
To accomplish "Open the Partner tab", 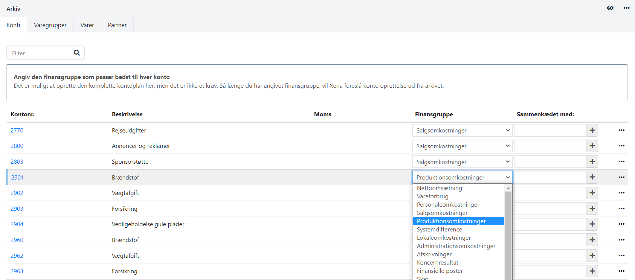I will (117, 25).
